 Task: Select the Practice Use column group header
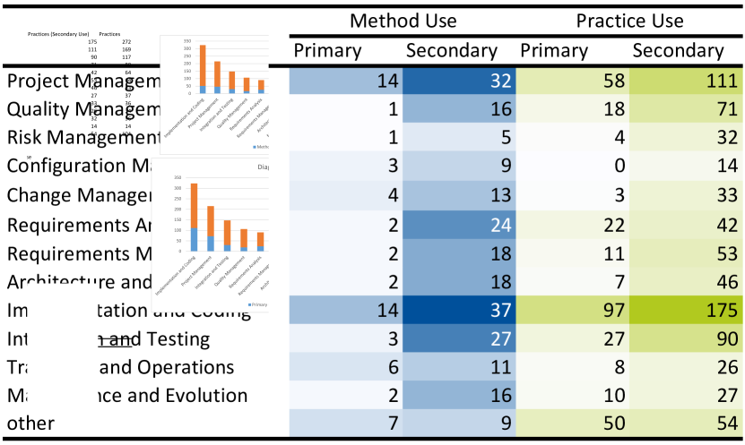tap(630, 21)
